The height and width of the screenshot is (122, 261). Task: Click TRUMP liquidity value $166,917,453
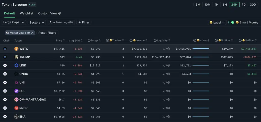pos(161,57)
